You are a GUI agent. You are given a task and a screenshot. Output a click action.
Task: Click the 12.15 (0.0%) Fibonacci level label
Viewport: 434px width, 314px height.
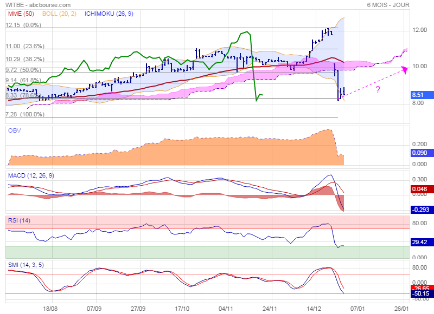pos(23,25)
